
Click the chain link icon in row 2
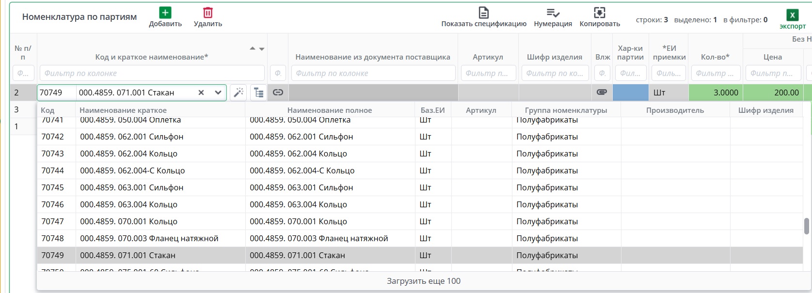[x=278, y=93]
